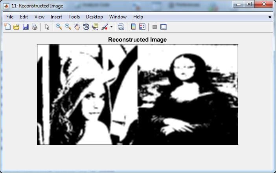The width and height of the screenshot is (276, 173).
Task: Click the Show Plot Tools and Dock icon
Action: [x=163, y=27]
